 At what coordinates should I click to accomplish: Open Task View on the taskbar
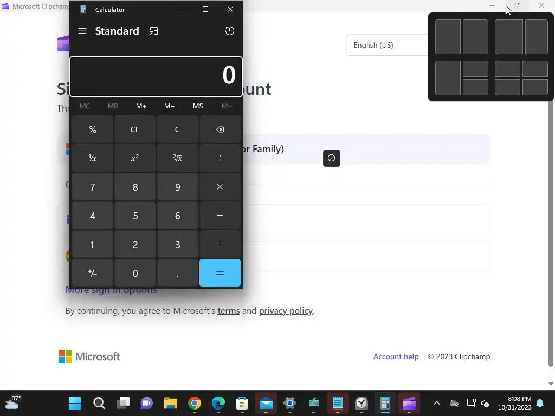[x=123, y=403]
